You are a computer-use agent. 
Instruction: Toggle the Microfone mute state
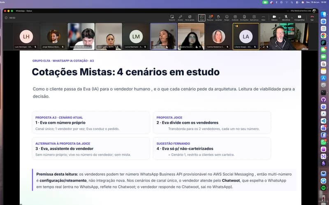click(x=286, y=18)
